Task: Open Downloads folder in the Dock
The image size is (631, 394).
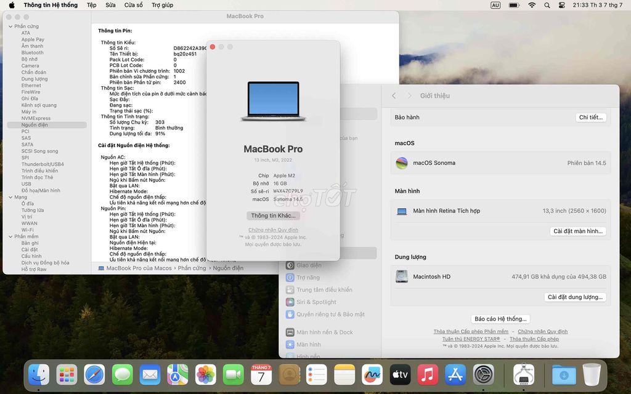Action: tap(564, 375)
